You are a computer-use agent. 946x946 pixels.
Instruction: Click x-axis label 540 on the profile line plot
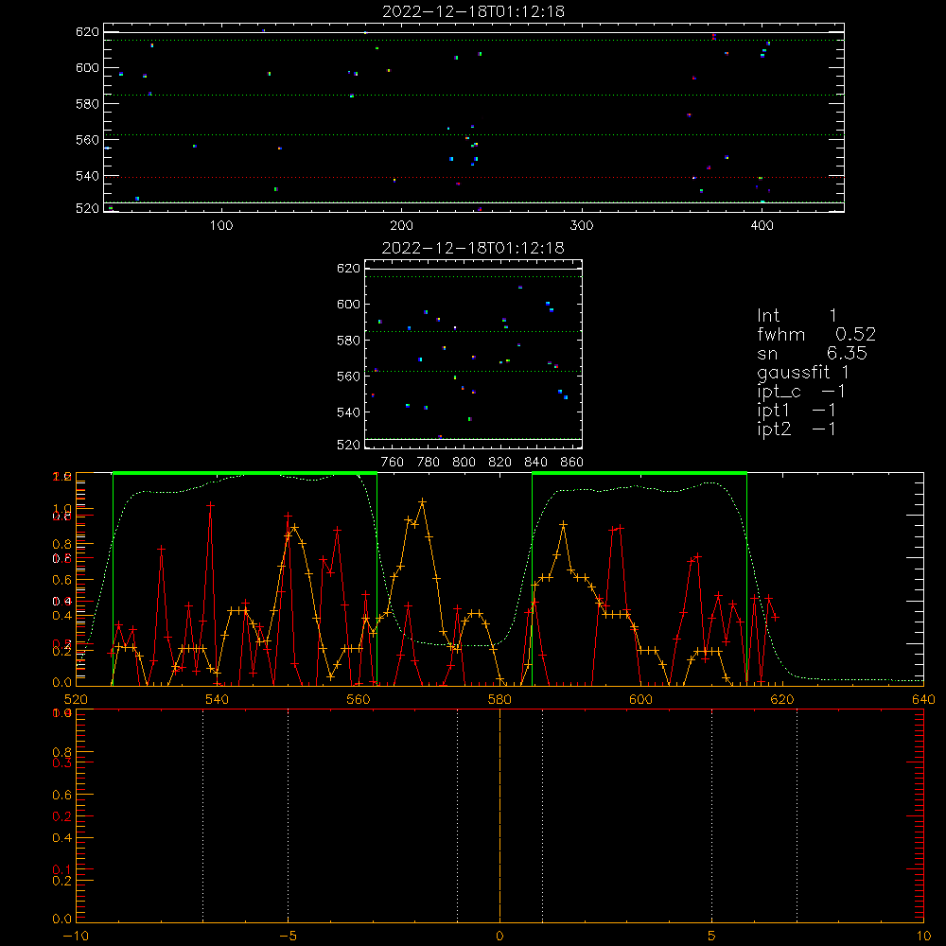point(218,699)
